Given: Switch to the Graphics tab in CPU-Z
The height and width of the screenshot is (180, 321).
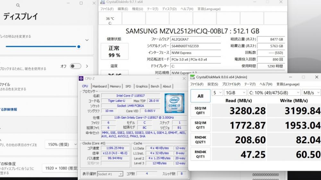Looking at the screenshot, I should click(x=142, y=86).
